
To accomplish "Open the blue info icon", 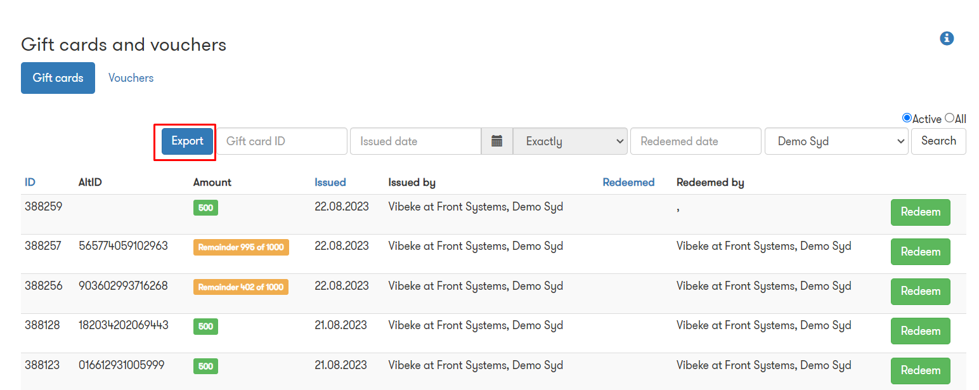I will coord(947,38).
